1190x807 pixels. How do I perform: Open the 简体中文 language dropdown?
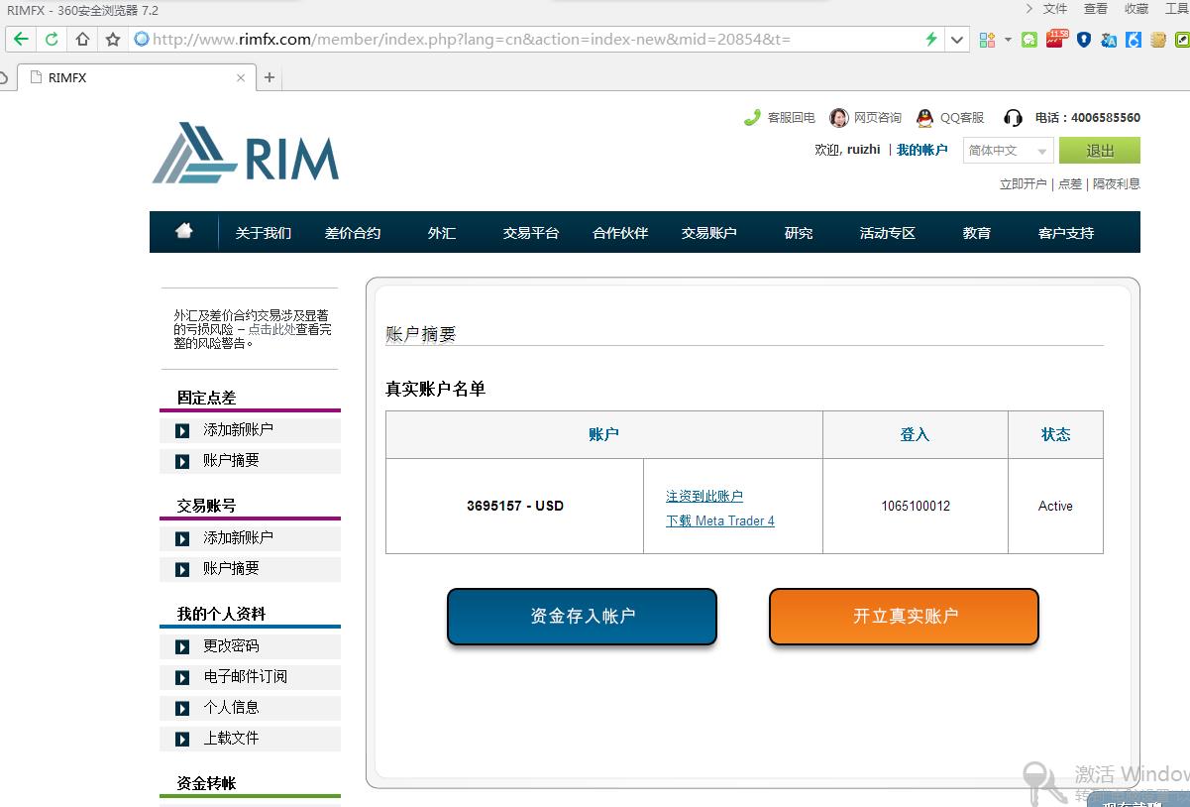[x=1008, y=151]
